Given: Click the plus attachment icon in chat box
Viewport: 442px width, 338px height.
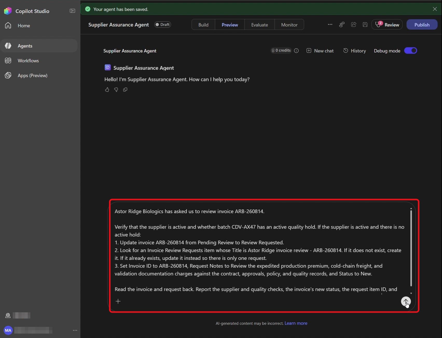Looking at the screenshot, I should tap(118, 301).
